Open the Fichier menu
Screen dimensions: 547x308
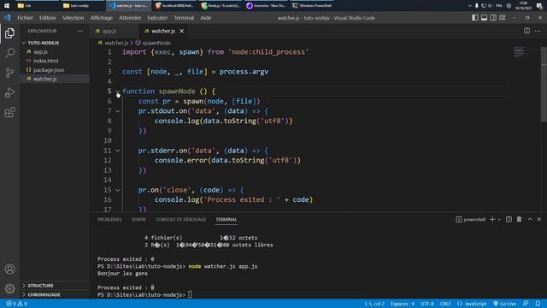(25, 18)
